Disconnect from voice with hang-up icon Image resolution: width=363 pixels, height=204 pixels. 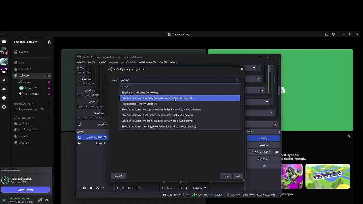(x=47, y=200)
